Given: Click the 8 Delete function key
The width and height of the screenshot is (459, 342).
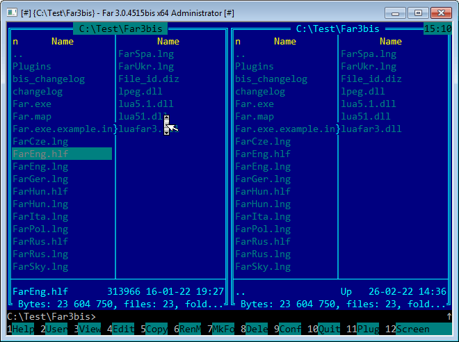Looking at the screenshot, I should coord(254,329).
